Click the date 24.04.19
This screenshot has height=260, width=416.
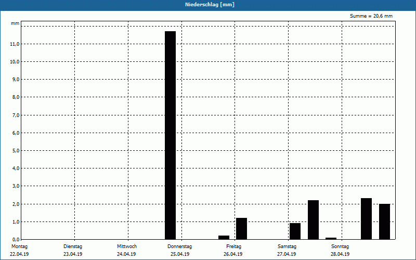click(126, 254)
